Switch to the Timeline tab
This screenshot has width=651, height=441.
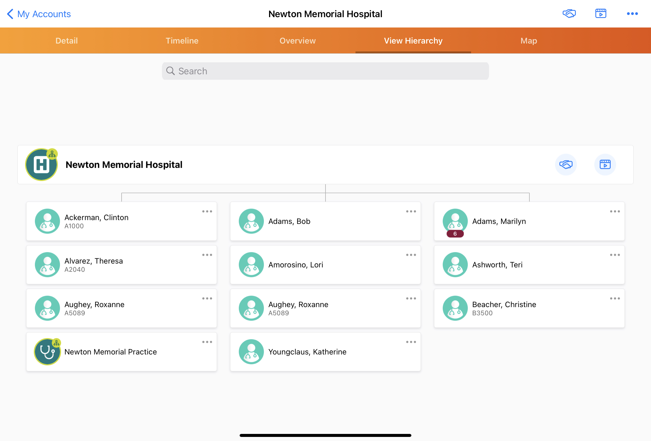182,41
